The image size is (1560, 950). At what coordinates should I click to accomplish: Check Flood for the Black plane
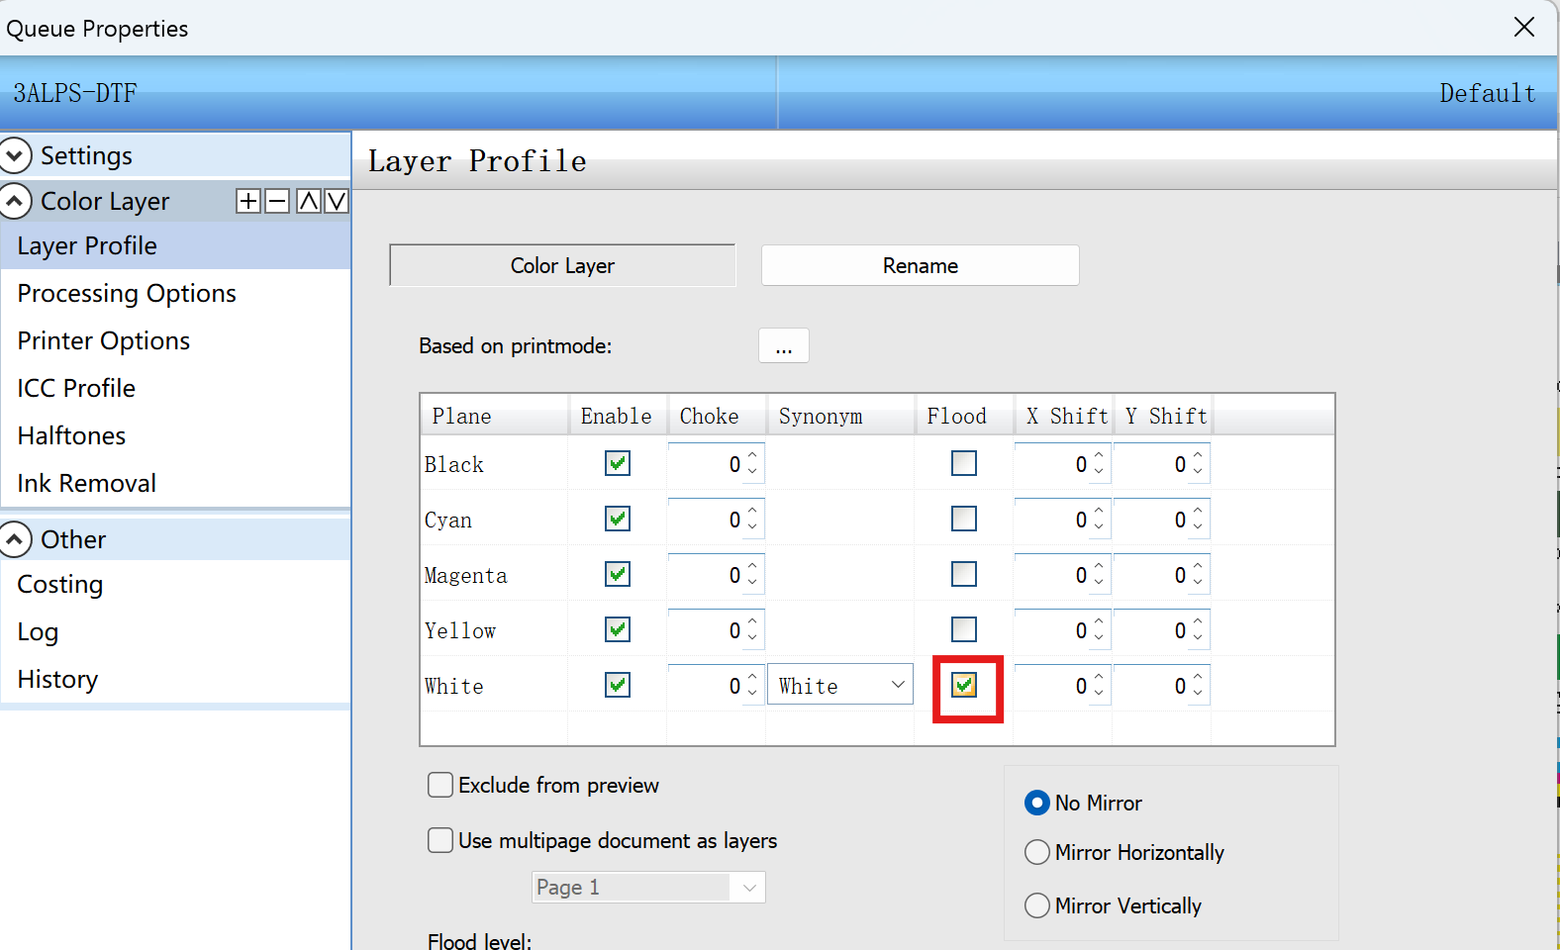(964, 463)
